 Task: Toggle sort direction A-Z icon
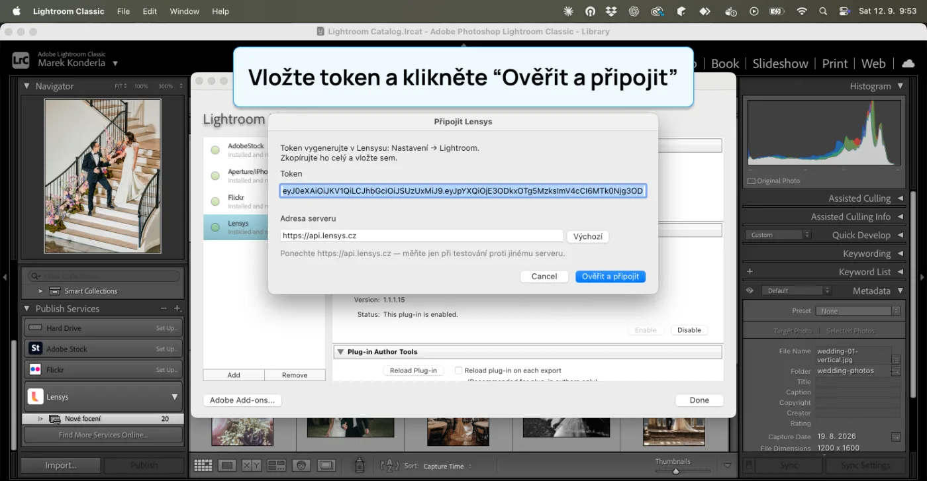pos(389,466)
